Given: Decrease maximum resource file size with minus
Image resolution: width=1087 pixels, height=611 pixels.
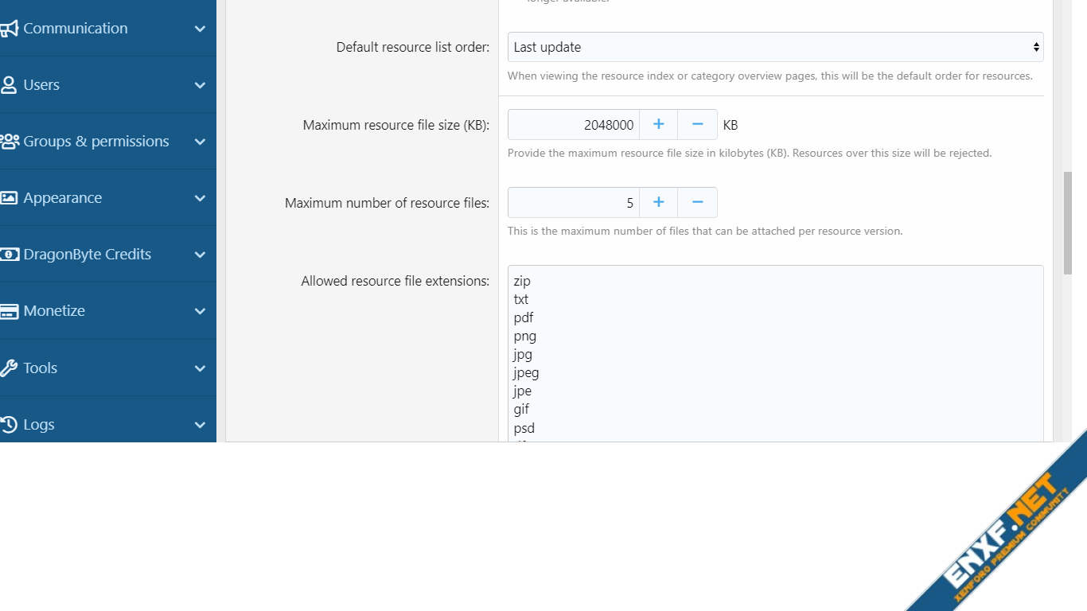Looking at the screenshot, I should (697, 125).
